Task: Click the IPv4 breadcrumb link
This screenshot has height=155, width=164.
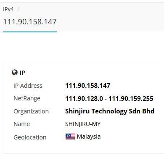Action: (8, 9)
